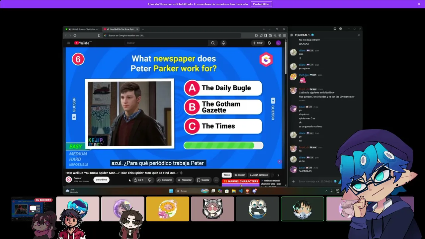This screenshot has height=239, width=425.
Task: Open the Discord inbox icon
Action: coord(335,29)
